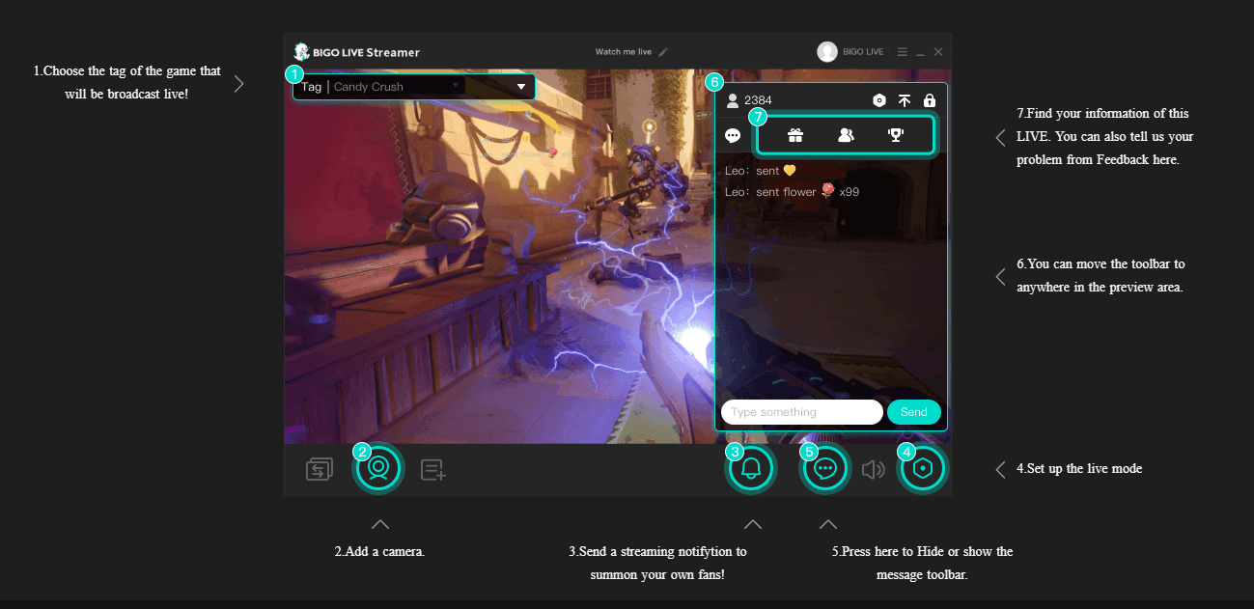Open the message panel settings gear
The width and height of the screenshot is (1254, 609).
point(878,99)
